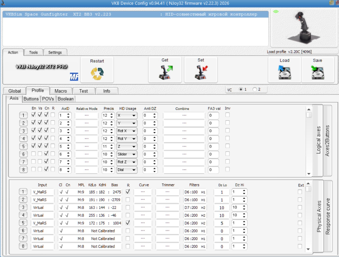
Task: Click Filters cell D7 :200 H2
Action: pos(195,207)
